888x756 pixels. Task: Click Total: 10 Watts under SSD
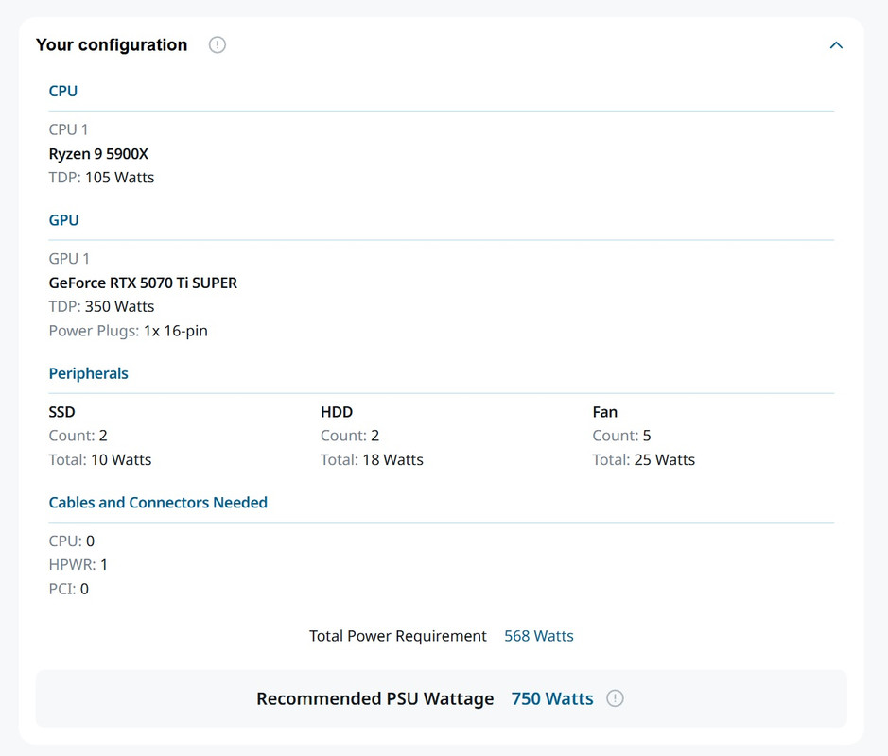[x=100, y=460]
